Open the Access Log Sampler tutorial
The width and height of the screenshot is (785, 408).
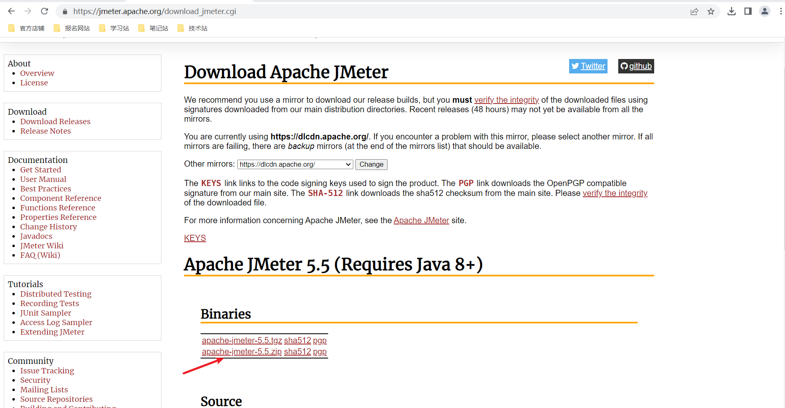point(56,322)
